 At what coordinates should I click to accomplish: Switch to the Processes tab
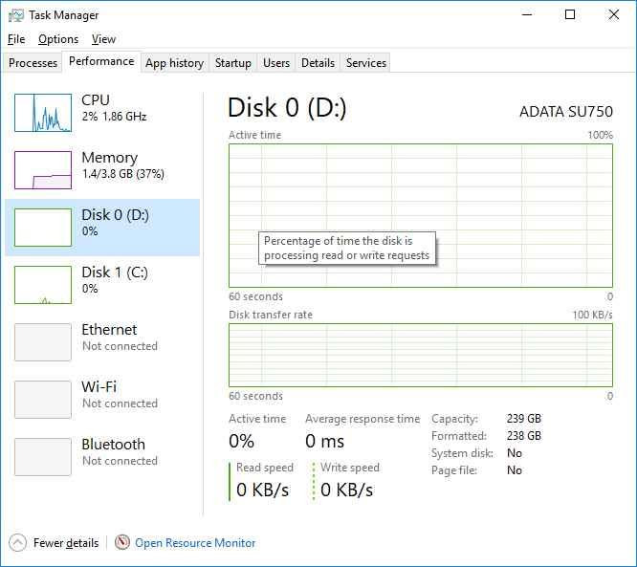click(x=33, y=63)
